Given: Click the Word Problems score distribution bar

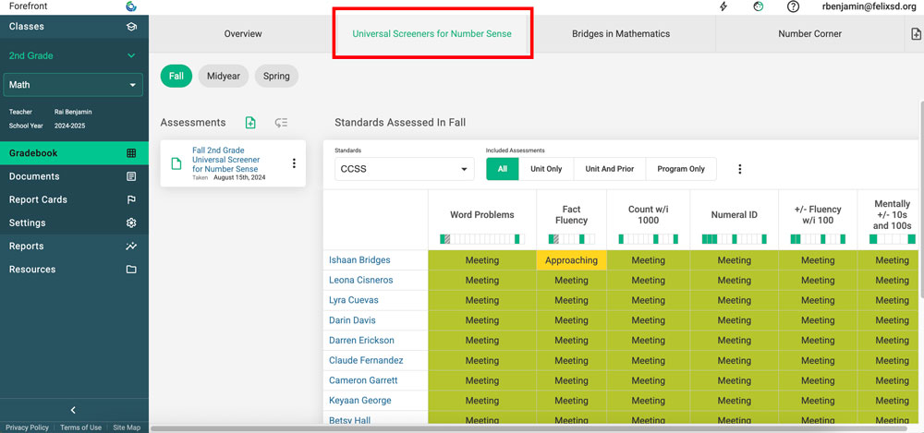Looking at the screenshot, I should click(x=481, y=239).
